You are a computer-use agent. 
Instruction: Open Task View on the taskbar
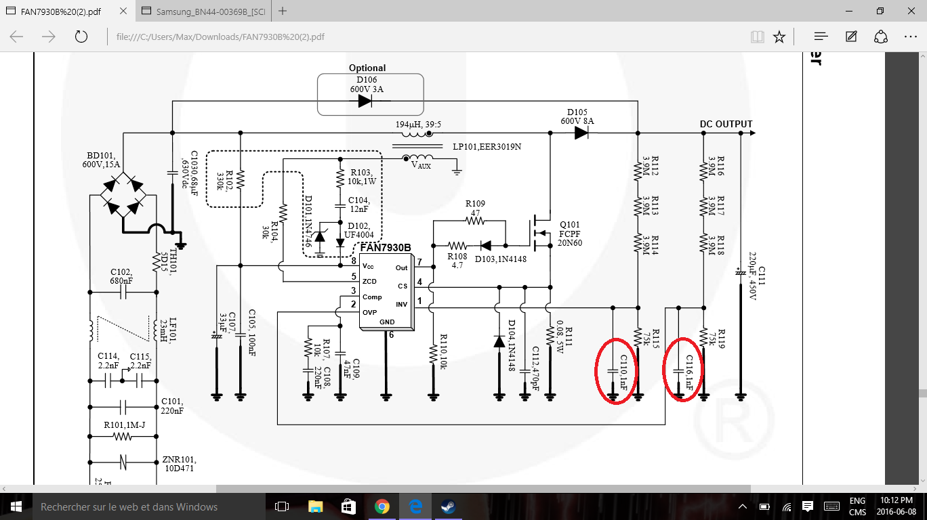[x=282, y=506]
